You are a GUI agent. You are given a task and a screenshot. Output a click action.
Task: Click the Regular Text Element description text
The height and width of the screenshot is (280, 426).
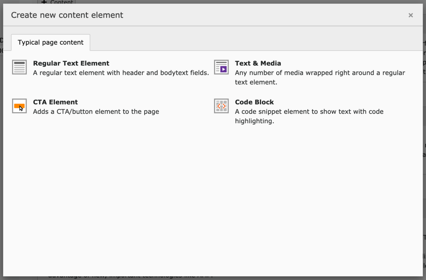(x=121, y=73)
